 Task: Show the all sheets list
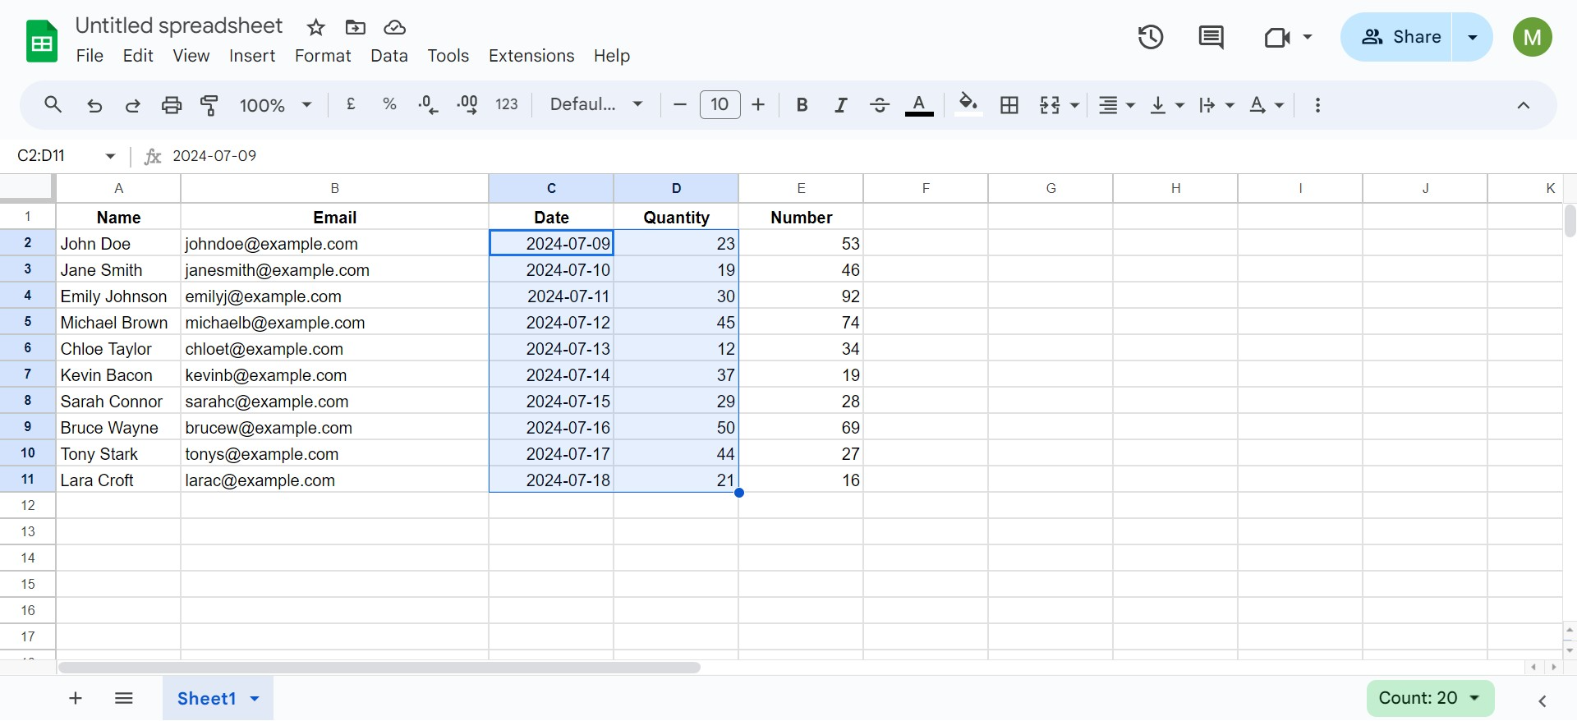pyautogui.click(x=124, y=698)
